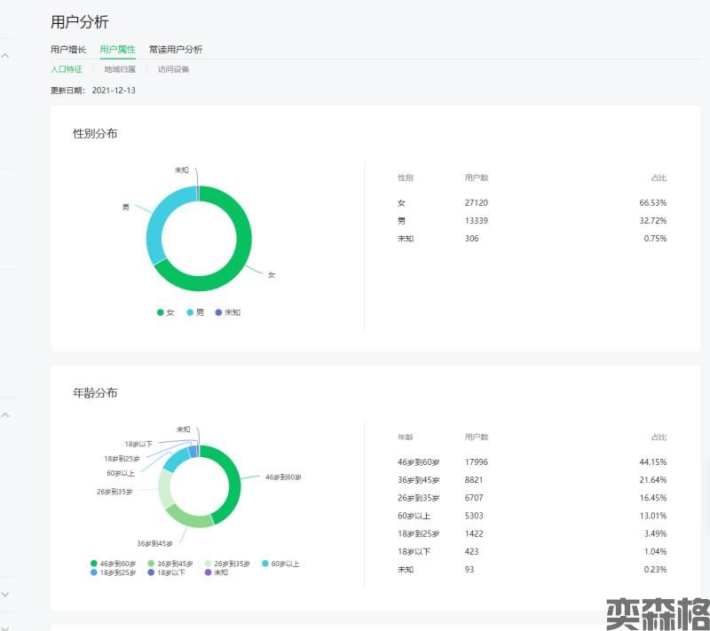
Task: Toggle the 18岁以下 legend dot
Action: (151, 572)
